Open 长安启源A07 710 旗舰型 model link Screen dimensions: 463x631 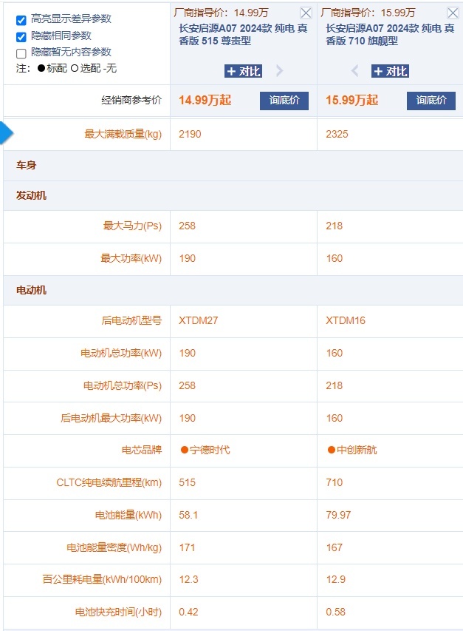tap(390, 35)
